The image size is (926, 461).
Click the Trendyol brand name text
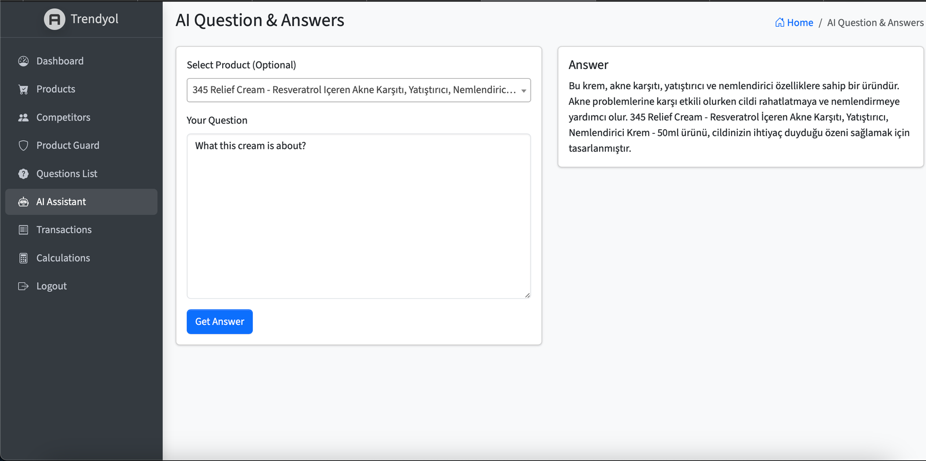[94, 19]
